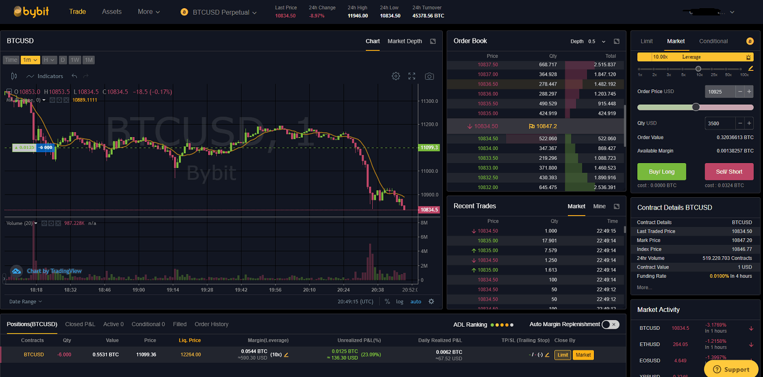This screenshot has width=763, height=377.
Task: Open the 1m timeframe dropdown
Action: pyautogui.click(x=30, y=60)
